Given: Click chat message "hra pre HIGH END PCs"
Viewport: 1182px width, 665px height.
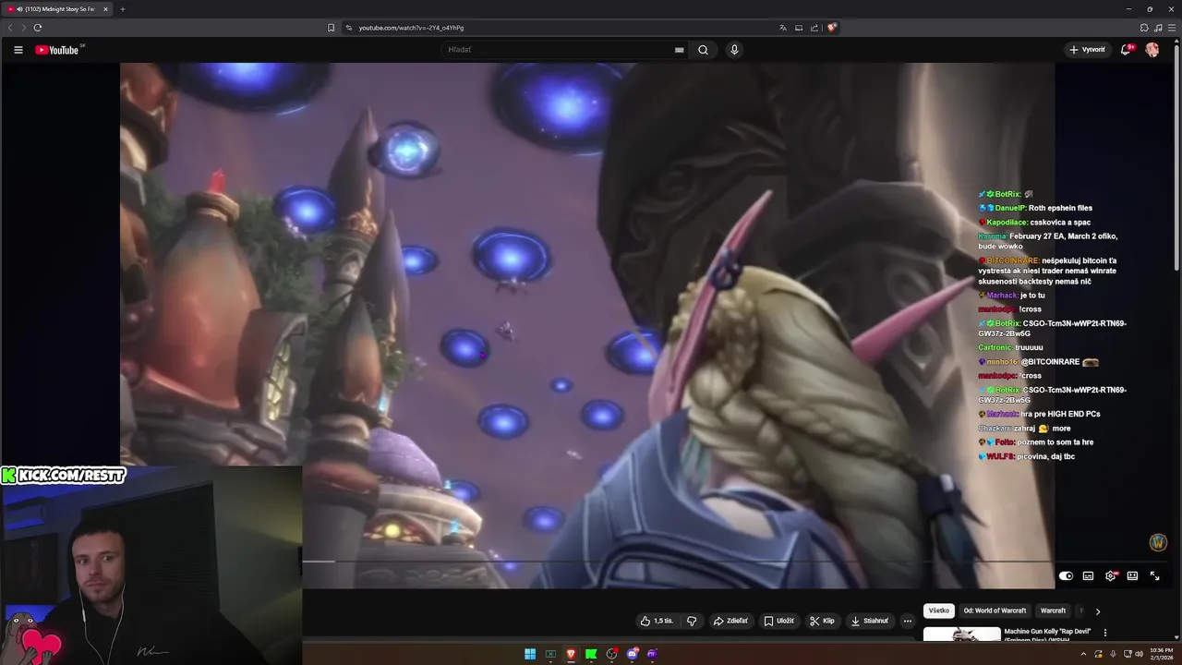Looking at the screenshot, I should pos(1060,414).
